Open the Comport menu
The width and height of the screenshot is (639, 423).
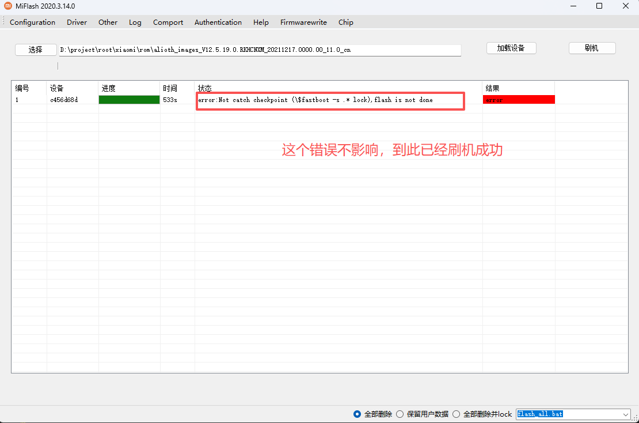tap(168, 22)
